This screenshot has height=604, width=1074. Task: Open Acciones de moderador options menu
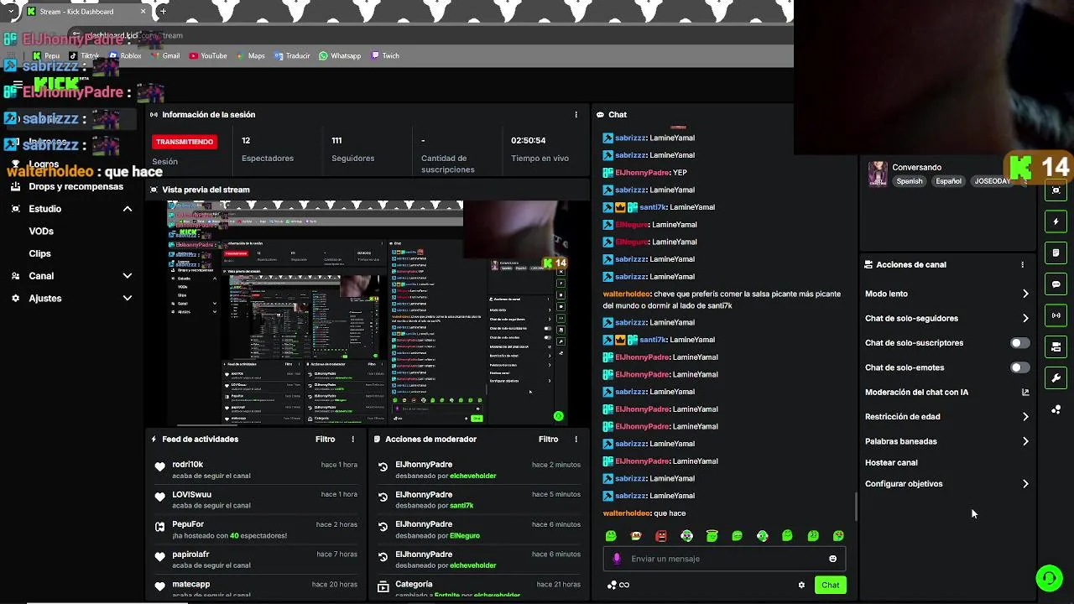point(576,439)
